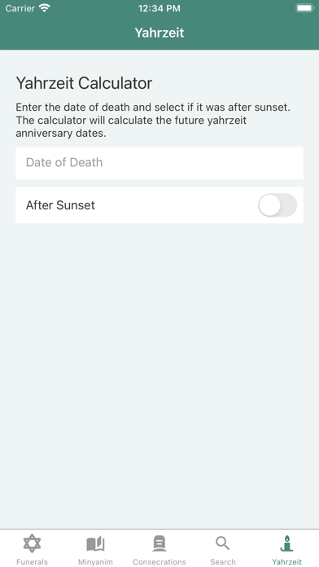Select the Consecrations headstone icon

tap(159, 543)
